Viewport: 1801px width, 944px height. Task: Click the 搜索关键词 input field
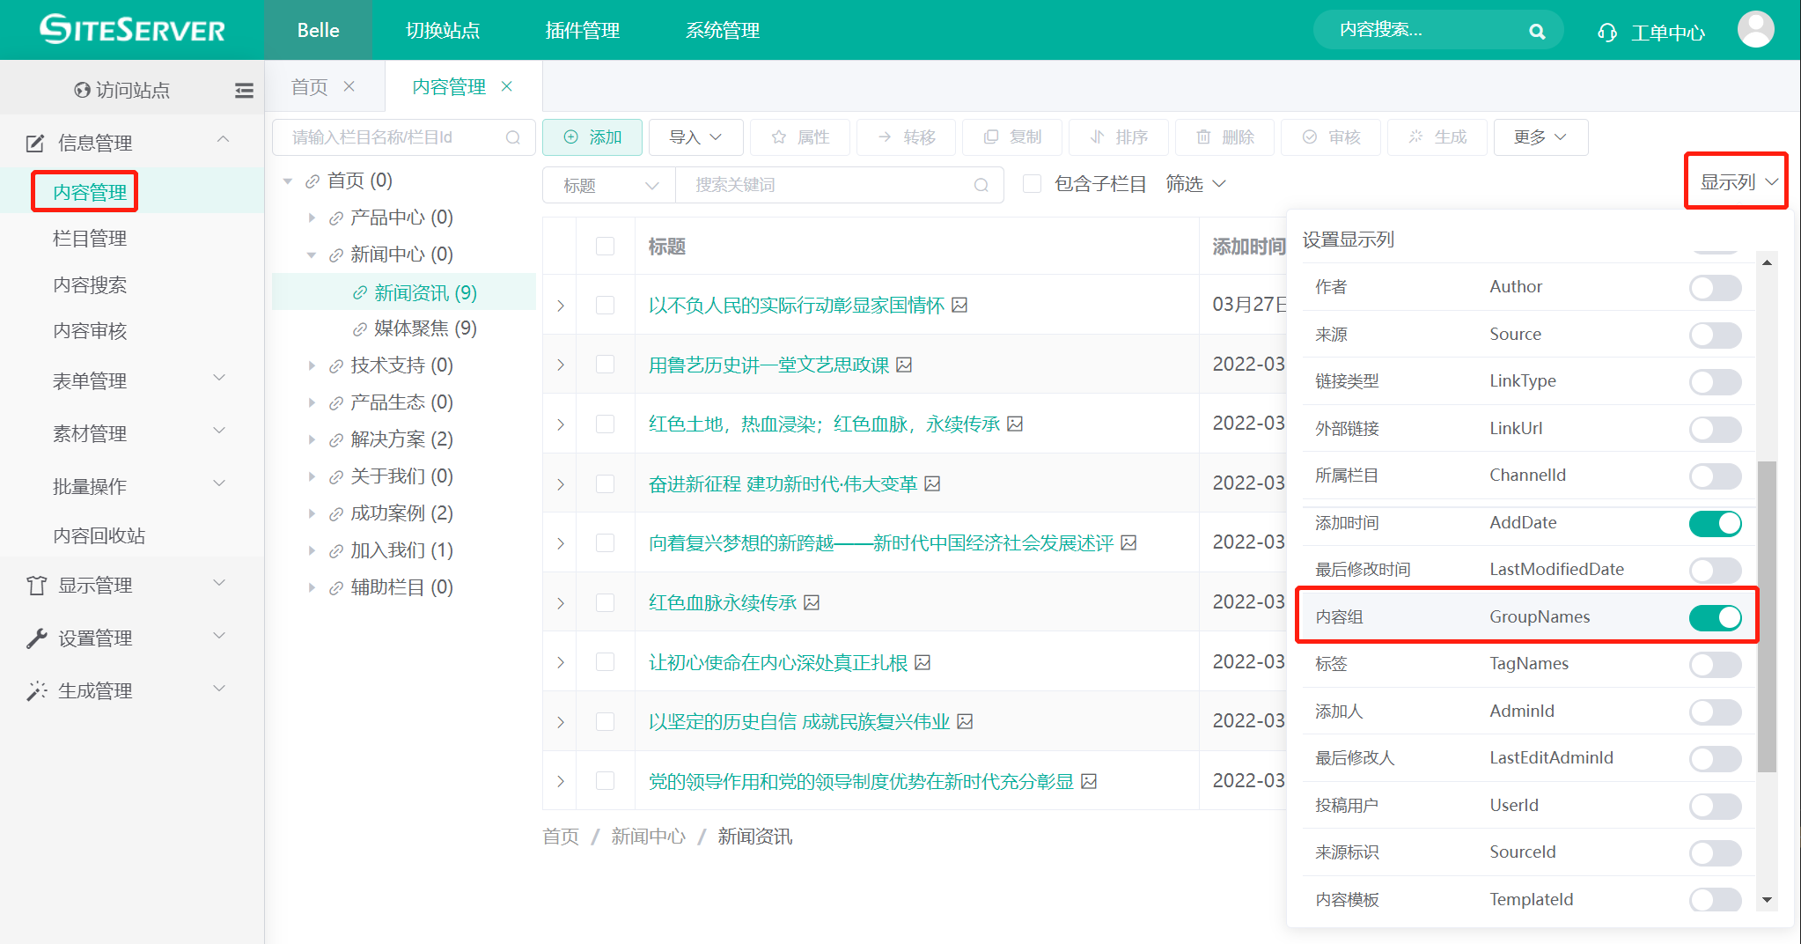click(x=827, y=185)
